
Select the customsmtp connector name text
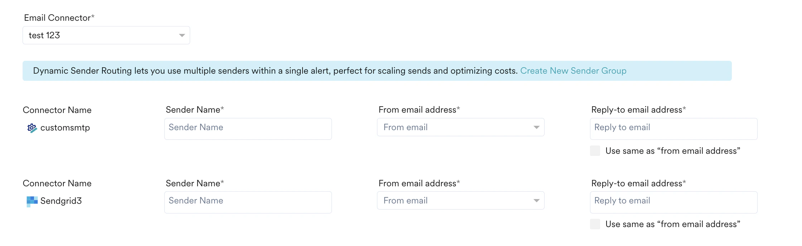tap(65, 128)
